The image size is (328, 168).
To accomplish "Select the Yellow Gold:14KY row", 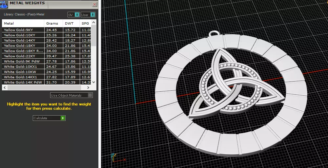I will click(47, 40).
